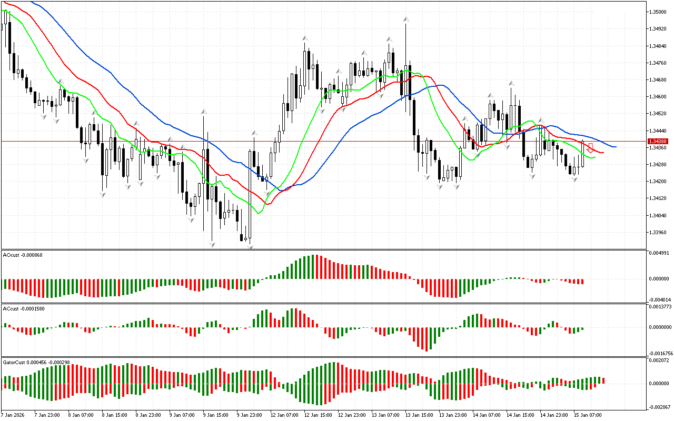Click the AOcust indicator label
Image resolution: width=674 pixels, height=421 pixels.
click(x=23, y=255)
